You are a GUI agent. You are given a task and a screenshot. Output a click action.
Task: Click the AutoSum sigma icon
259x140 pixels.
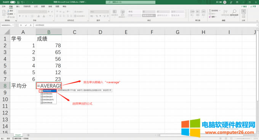coord(210,11)
